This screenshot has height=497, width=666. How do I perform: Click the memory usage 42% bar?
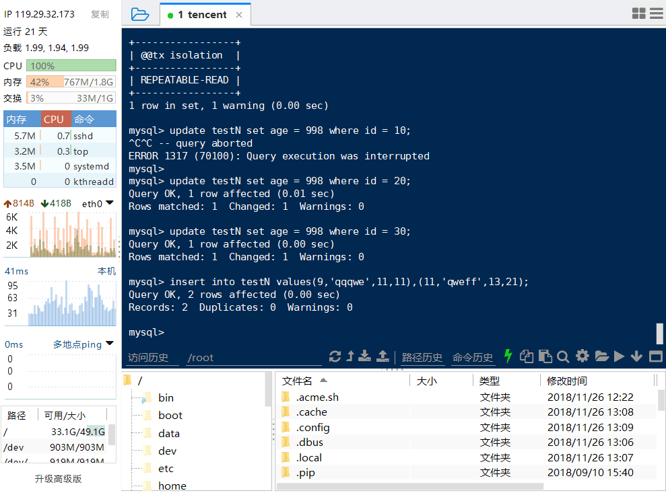coord(71,82)
